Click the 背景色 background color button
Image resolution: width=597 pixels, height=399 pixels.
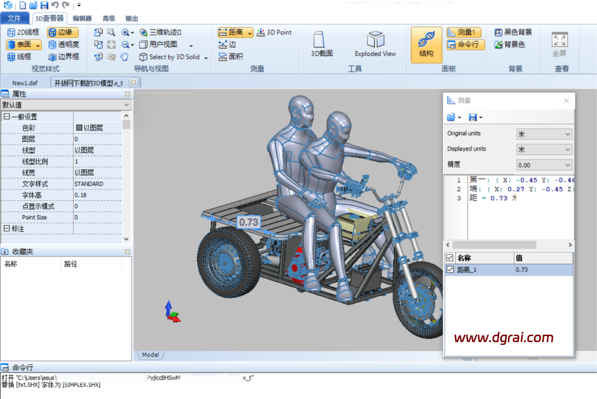click(509, 45)
